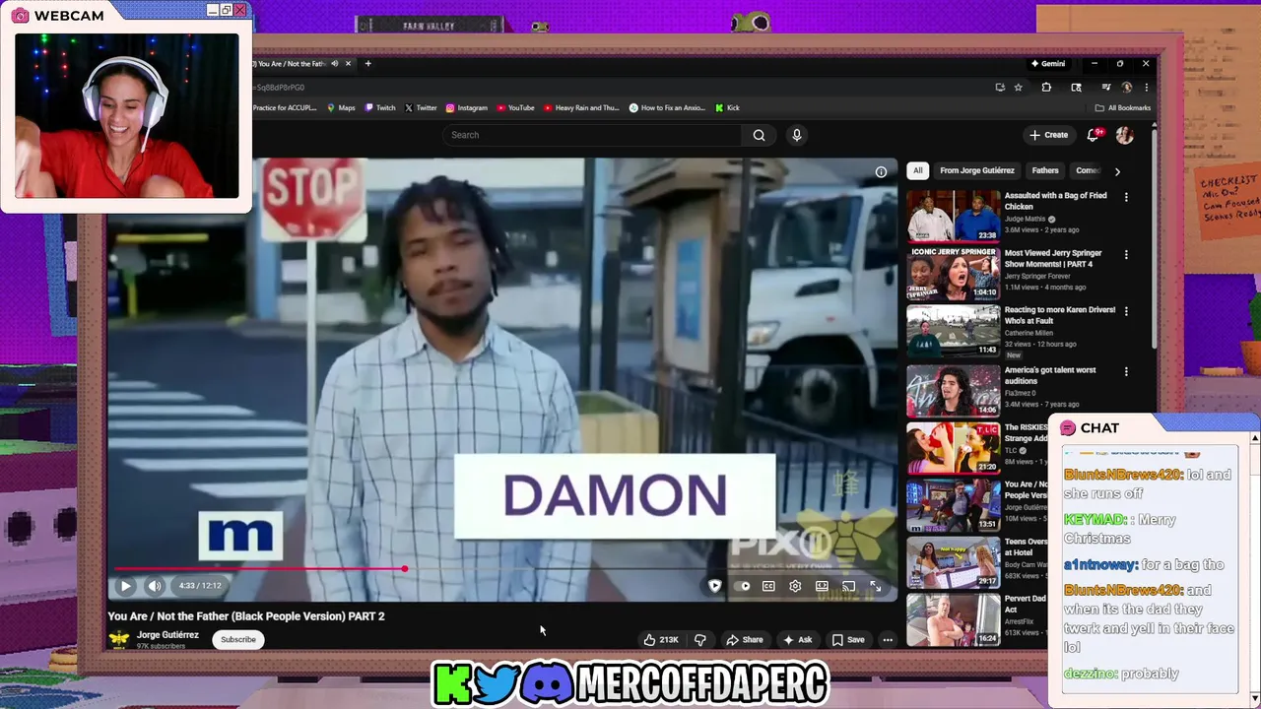This screenshot has height=709, width=1261.
Task: Open Teens Overs... at Hotel video thumbnail
Action: coord(953,562)
